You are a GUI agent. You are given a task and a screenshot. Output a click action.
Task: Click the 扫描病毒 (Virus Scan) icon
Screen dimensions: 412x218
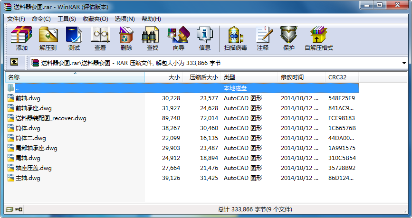(235, 35)
